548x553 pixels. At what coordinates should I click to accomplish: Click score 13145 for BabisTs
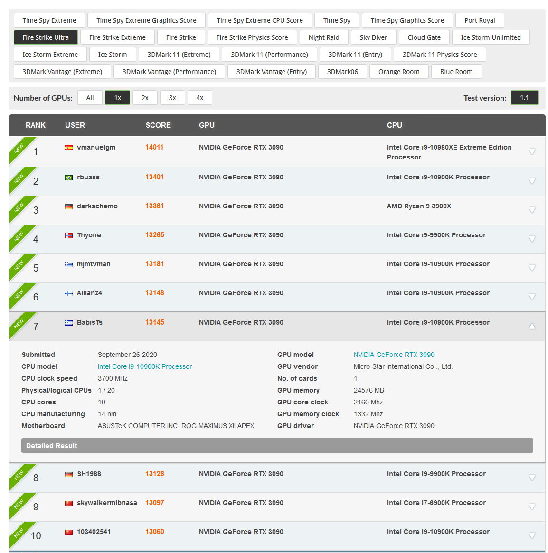pyautogui.click(x=154, y=322)
